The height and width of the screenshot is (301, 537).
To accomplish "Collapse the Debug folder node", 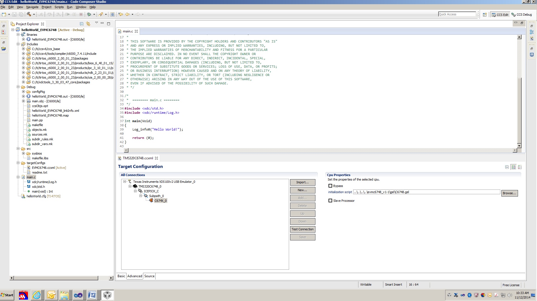I will pos(18,87).
